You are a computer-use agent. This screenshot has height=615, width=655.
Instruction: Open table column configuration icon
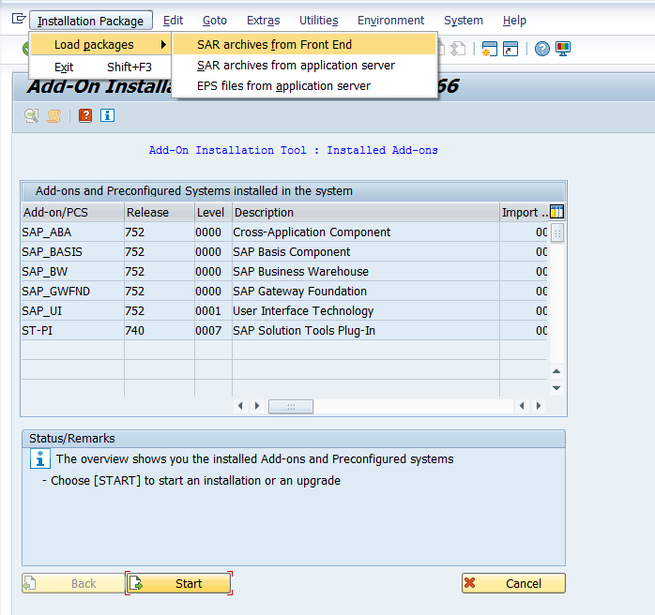[x=556, y=212]
